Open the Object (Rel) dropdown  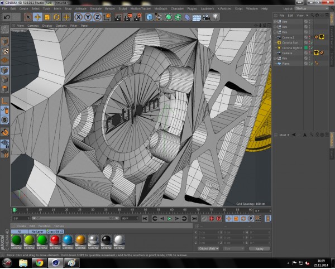208,248
